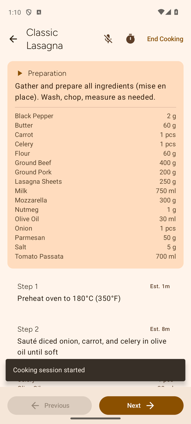Dismiss the Cooking session started toast
The width and height of the screenshot is (191, 424).
(95, 370)
